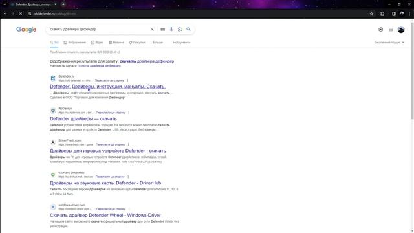
Task: Start voice search with microphone
Action: tap(171, 29)
